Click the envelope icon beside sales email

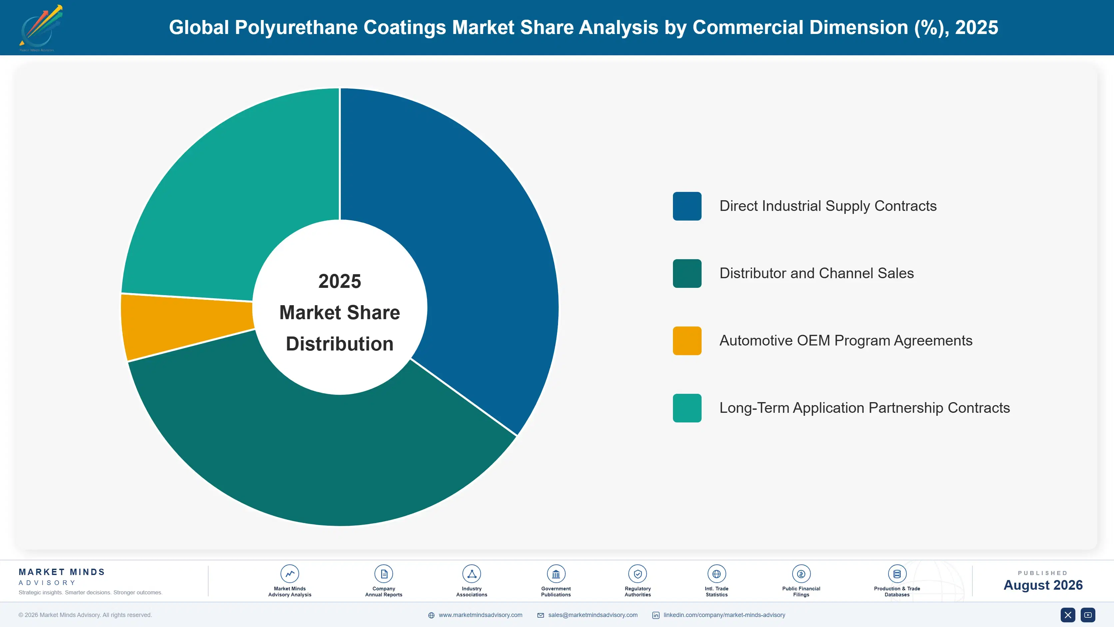(x=541, y=615)
